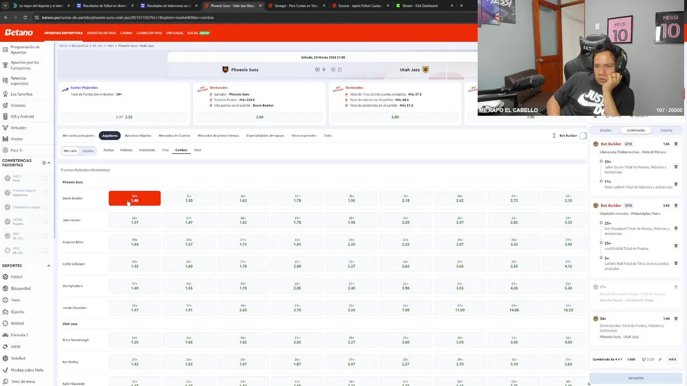This screenshot has height=386, width=687.
Task: Open Mercados principales tab
Action: pyautogui.click(x=78, y=136)
